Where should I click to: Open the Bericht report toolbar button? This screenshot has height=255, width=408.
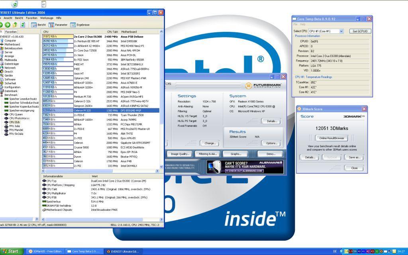point(39,25)
